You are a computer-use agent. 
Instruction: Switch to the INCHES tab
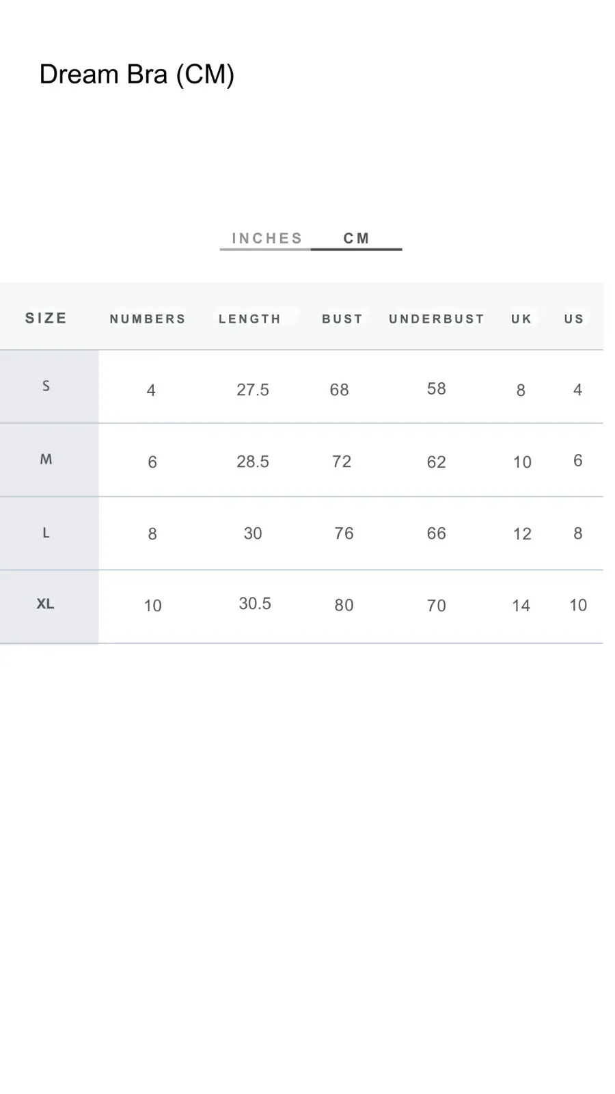pyautogui.click(x=266, y=239)
